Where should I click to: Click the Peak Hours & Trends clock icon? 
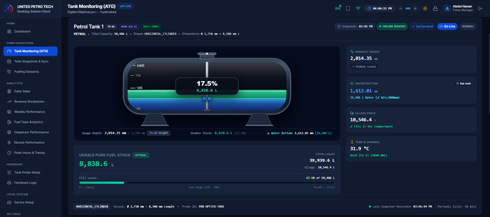click(9, 153)
